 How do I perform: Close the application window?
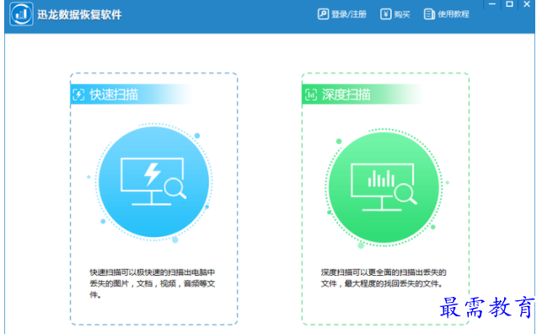coord(527,4)
